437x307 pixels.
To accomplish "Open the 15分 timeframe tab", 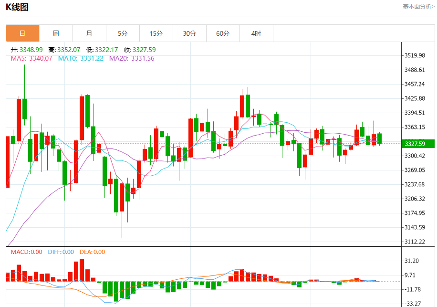I will coord(156,33).
